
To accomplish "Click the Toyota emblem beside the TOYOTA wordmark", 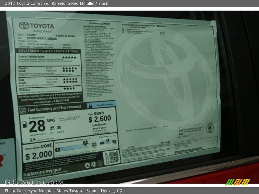I will click(x=24, y=26).
